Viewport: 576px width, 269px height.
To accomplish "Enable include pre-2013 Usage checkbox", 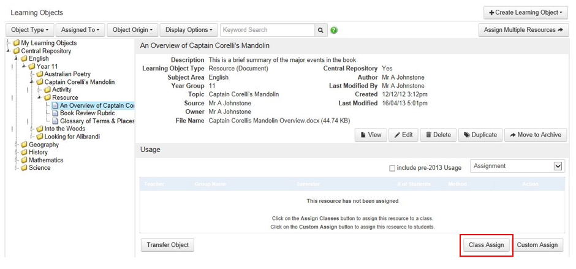I will tap(392, 169).
